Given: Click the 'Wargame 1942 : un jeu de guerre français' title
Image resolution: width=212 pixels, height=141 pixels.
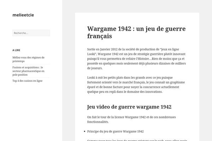Looking at the screenshot, I should click(136, 32).
